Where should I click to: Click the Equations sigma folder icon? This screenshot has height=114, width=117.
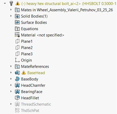pos(17,29)
